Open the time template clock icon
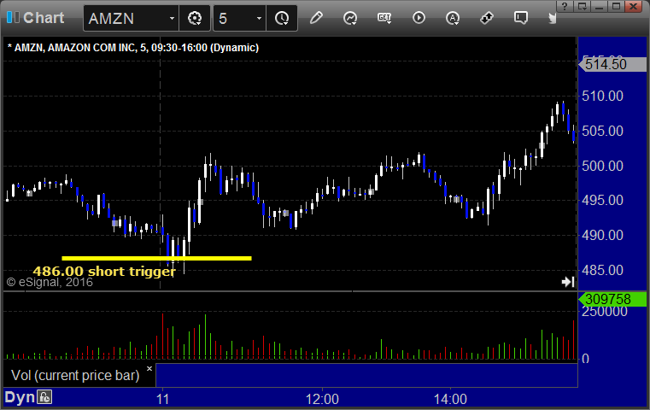This screenshot has width=650, height=410. 282,18
